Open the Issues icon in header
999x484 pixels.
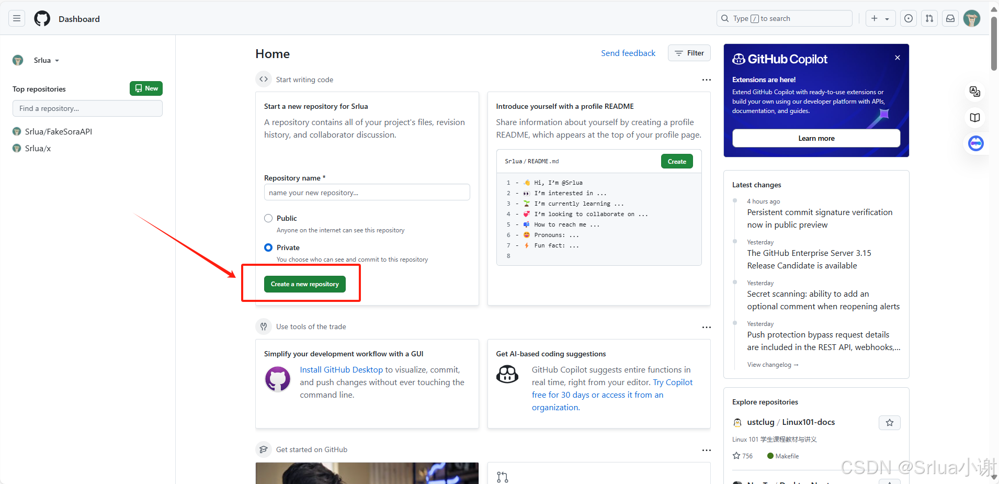coord(909,19)
